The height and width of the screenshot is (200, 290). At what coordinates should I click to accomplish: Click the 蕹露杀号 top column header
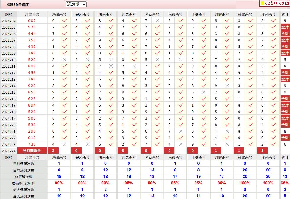pos(245,14)
